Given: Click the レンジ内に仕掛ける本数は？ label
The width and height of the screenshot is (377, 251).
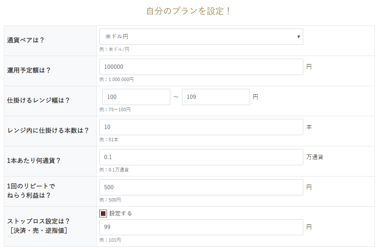Looking at the screenshot, I should click(48, 131).
